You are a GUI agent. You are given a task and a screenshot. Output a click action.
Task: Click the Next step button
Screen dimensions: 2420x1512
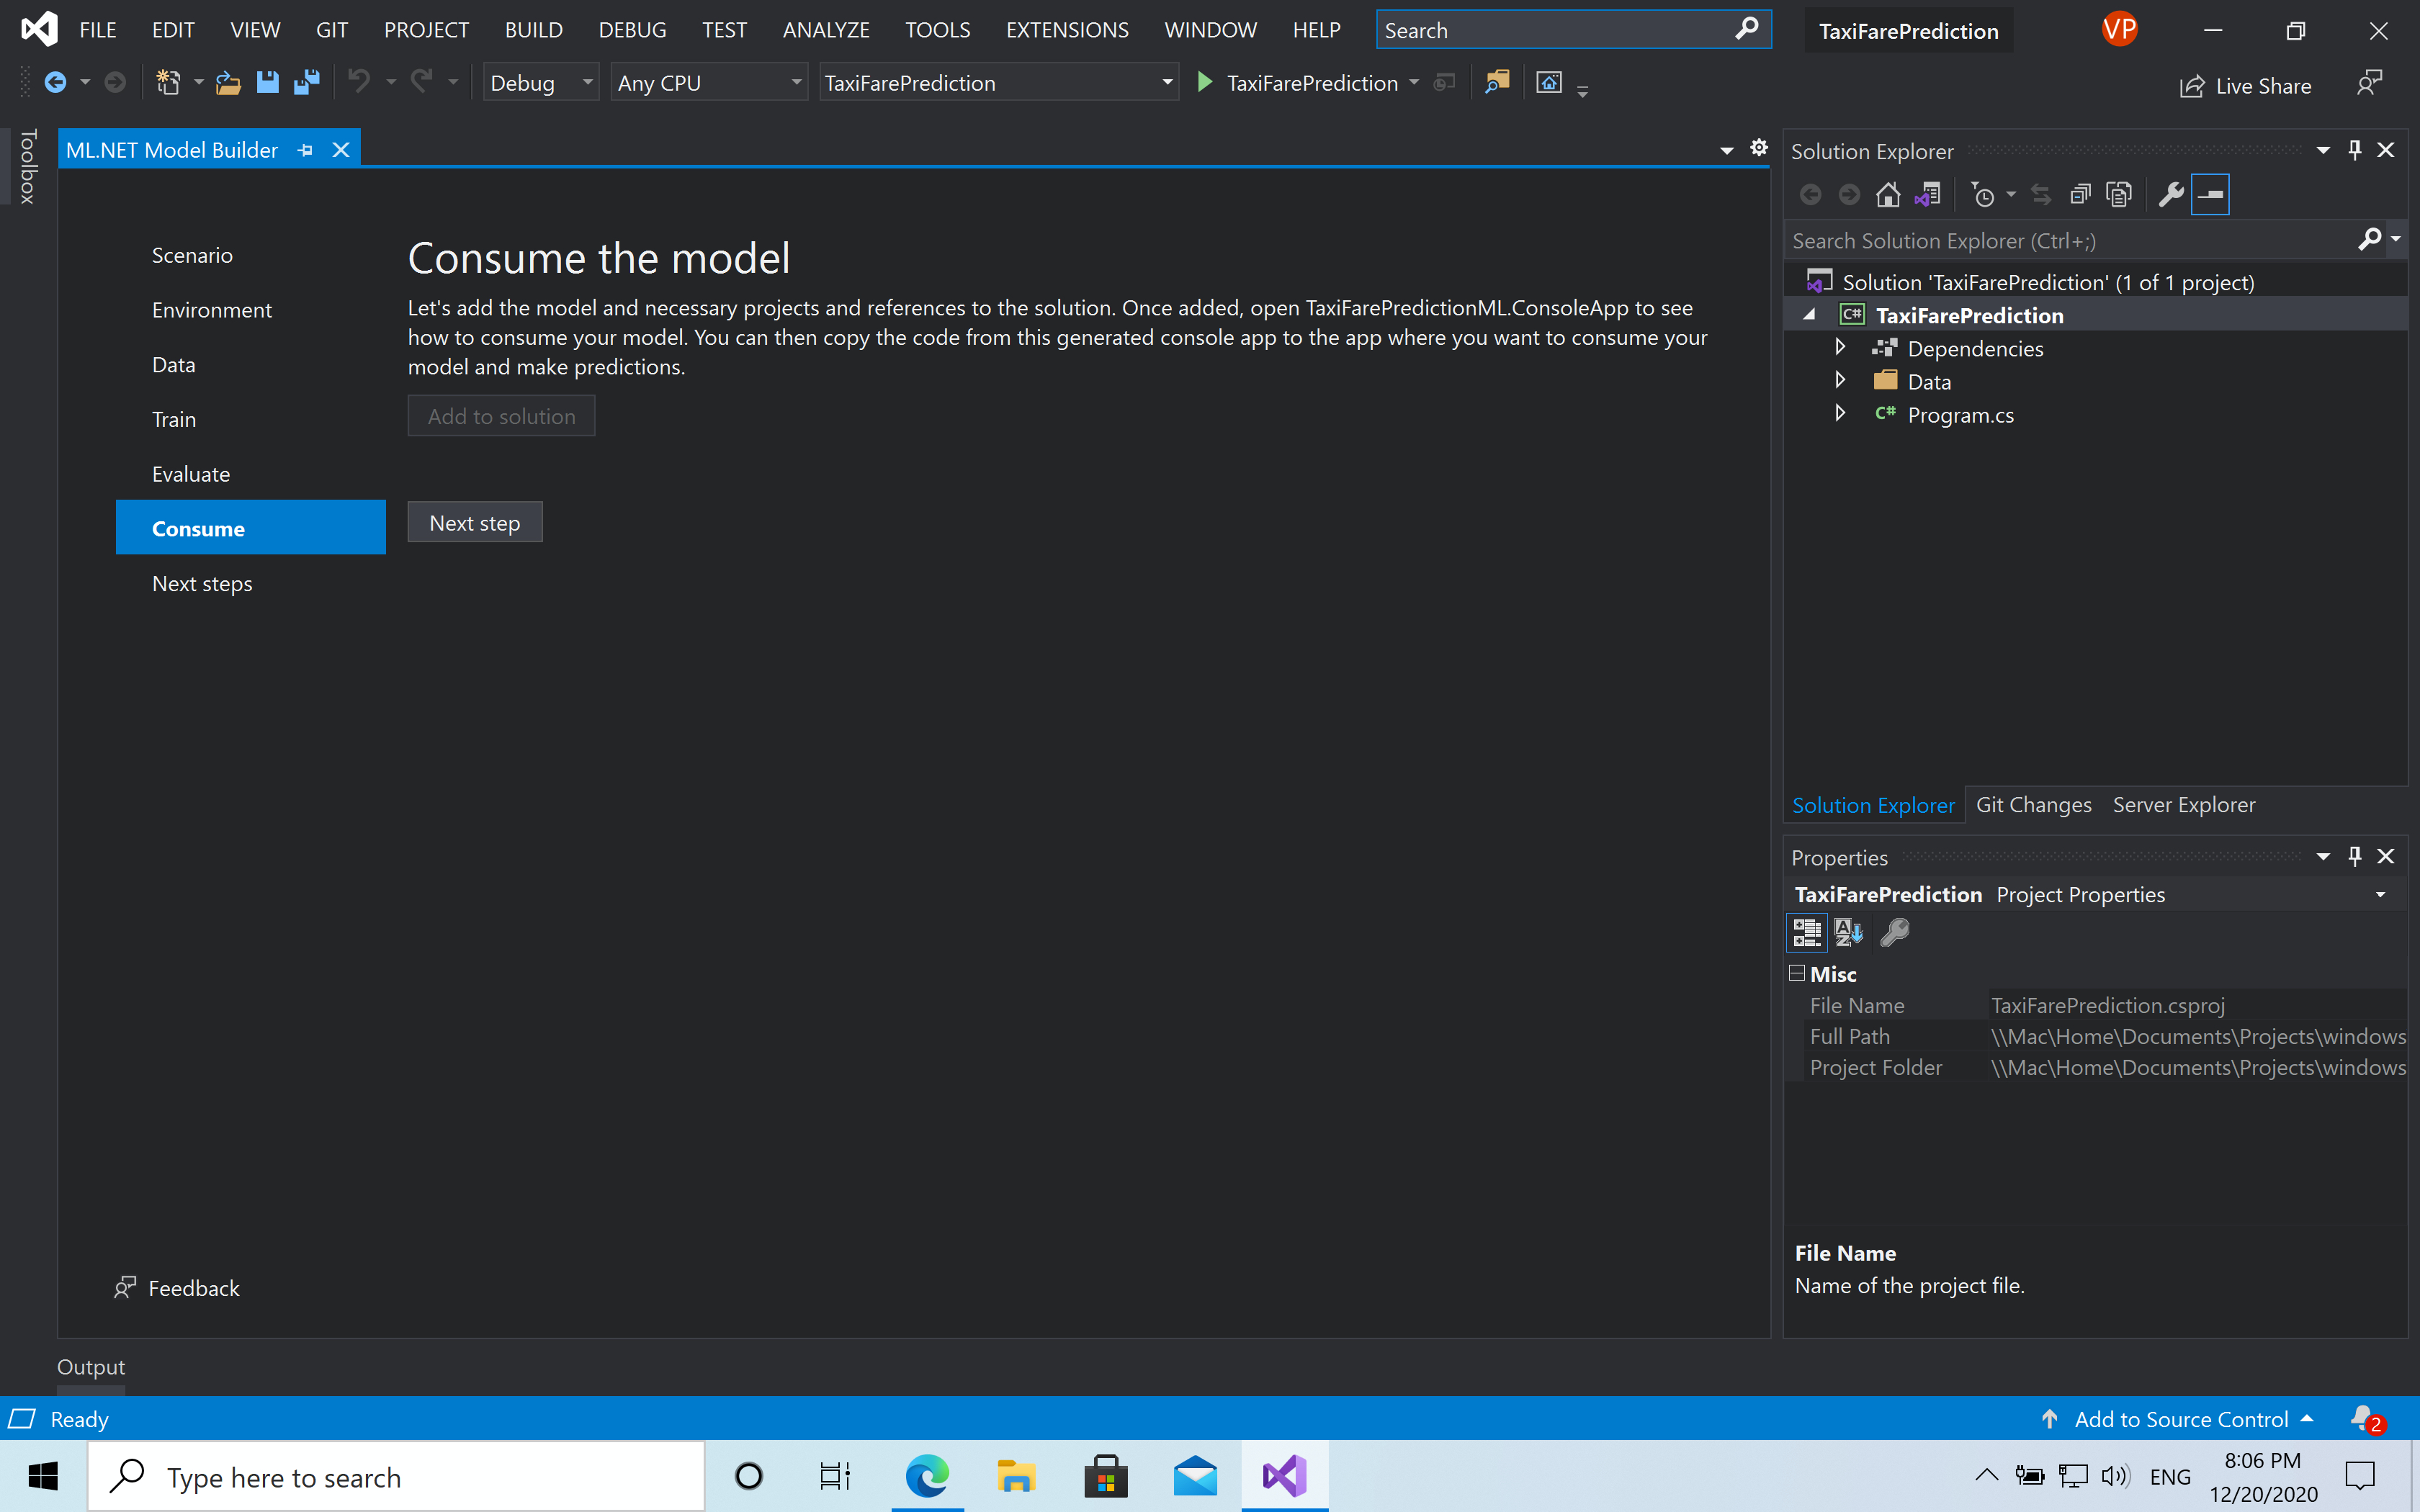(x=474, y=521)
